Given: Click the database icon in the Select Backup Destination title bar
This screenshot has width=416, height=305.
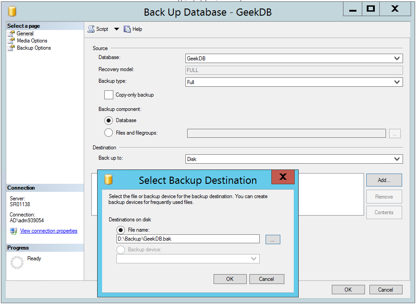Looking at the screenshot, I should 108,180.
